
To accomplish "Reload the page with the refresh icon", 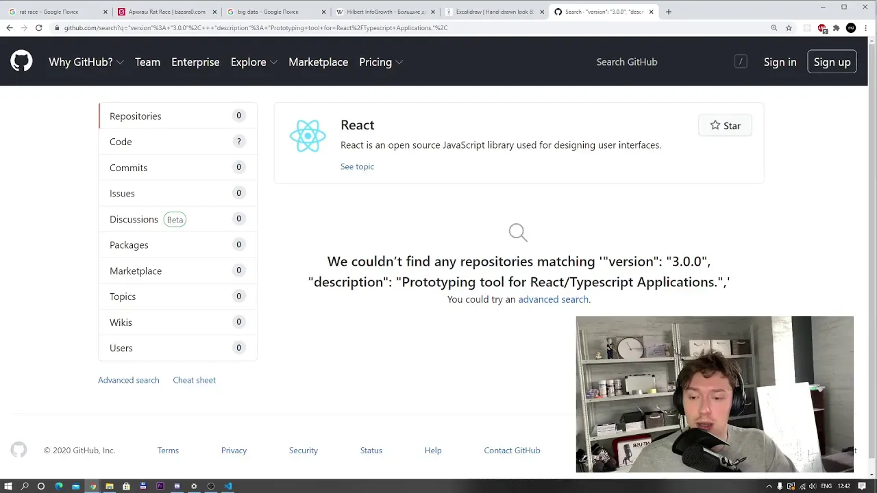I will [38, 28].
